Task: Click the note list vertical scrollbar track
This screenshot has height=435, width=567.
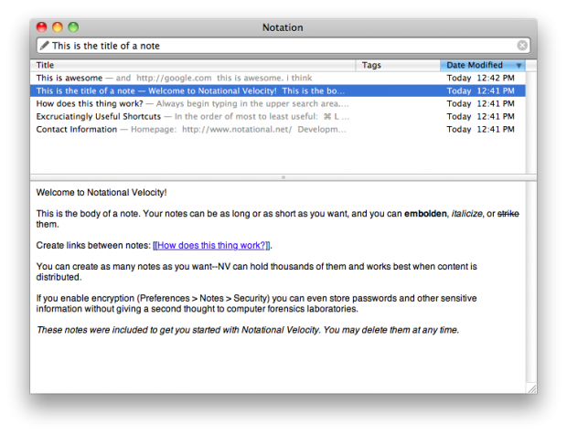Action: tap(530, 122)
